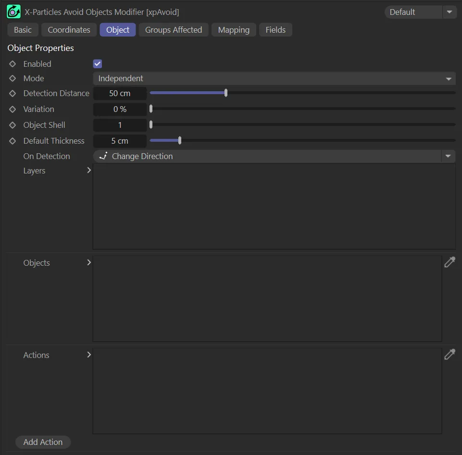This screenshot has width=462, height=455.
Task: Expand the Layers list arrow
Action: pos(88,170)
